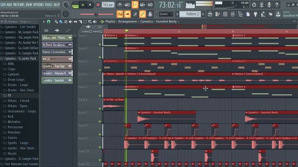Click the question mark help icon
Screen dimensions: 298x167
coord(277,5)
